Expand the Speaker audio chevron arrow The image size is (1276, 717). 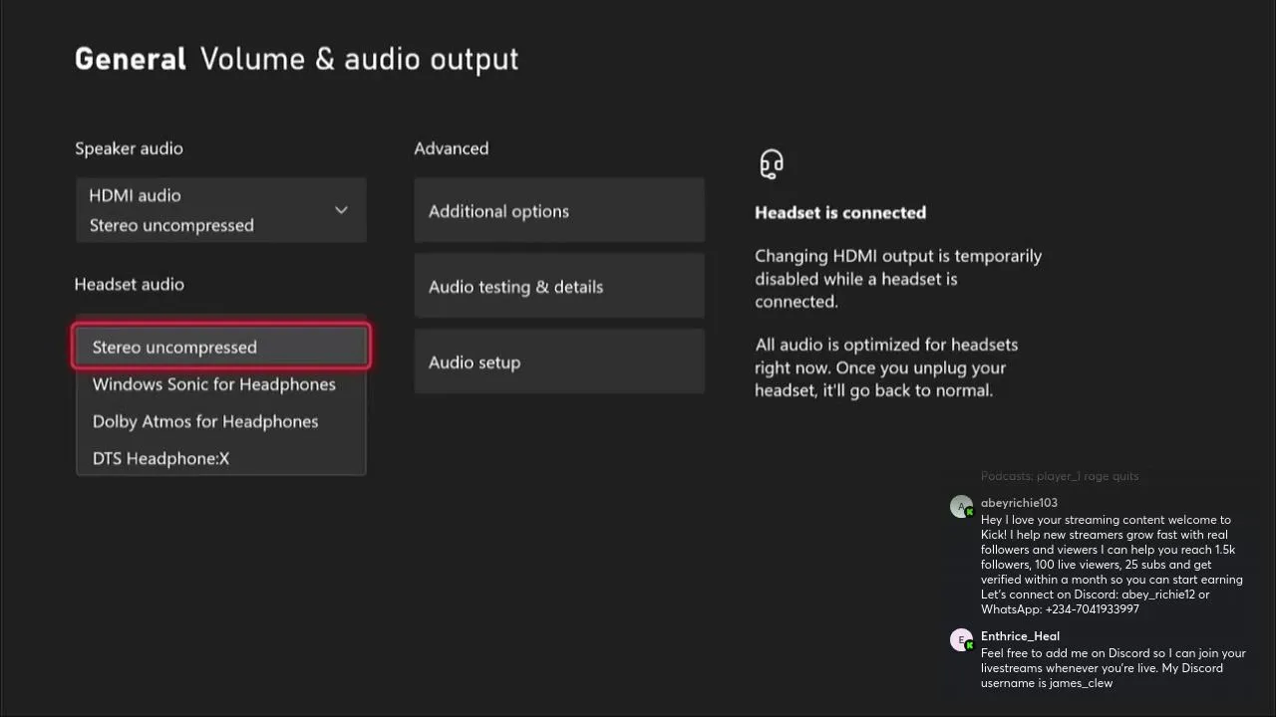coord(341,210)
